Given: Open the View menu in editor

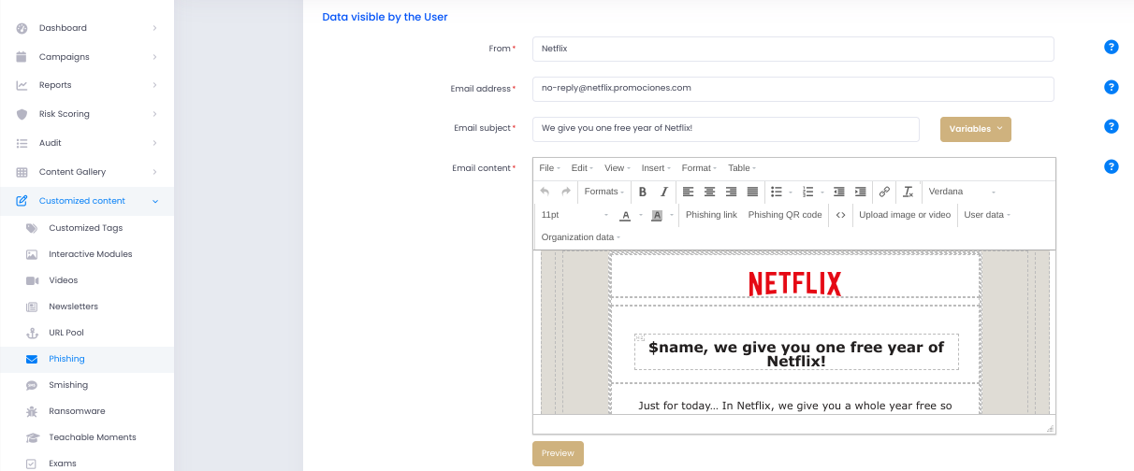Looking at the screenshot, I should click(617, 168).
